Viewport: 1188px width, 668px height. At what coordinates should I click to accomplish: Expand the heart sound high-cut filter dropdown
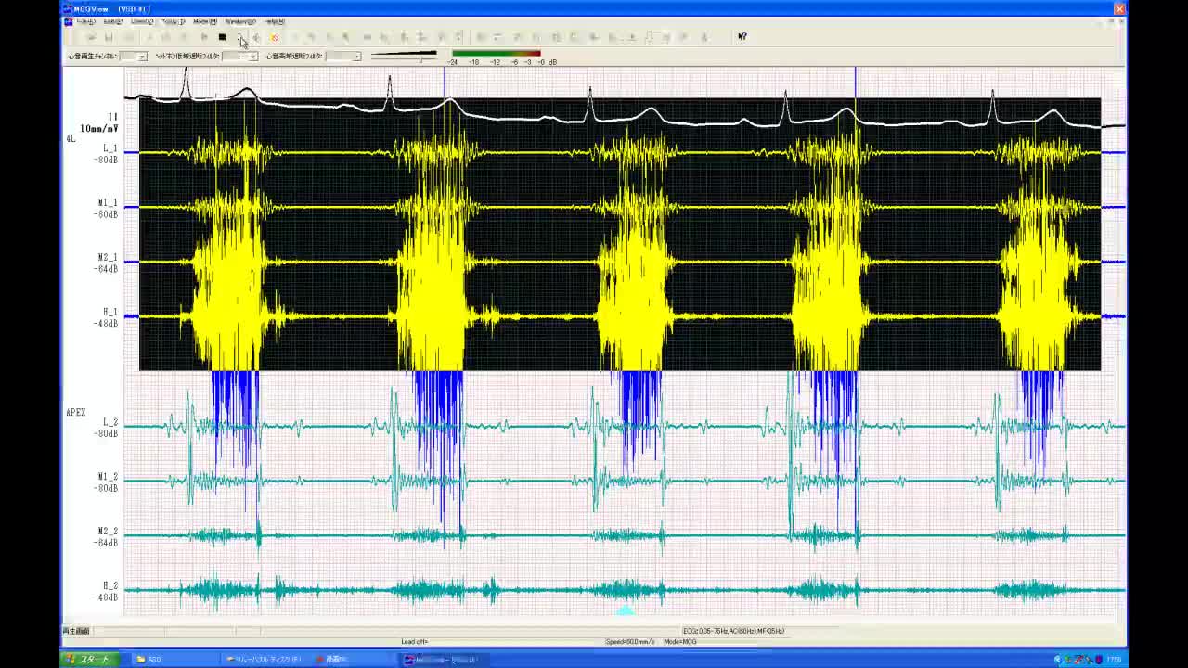tap(355, 57)
